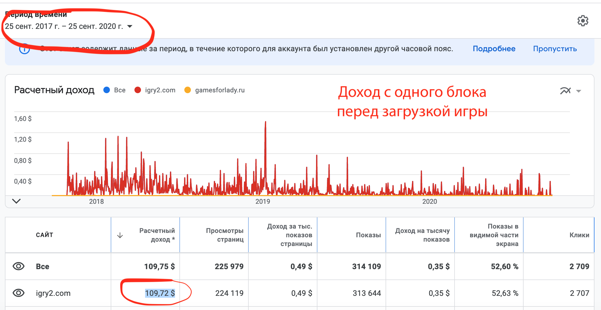The image size is (601, 310).
Task: Sort by Клики column header
Action: (x=579, y=235)
